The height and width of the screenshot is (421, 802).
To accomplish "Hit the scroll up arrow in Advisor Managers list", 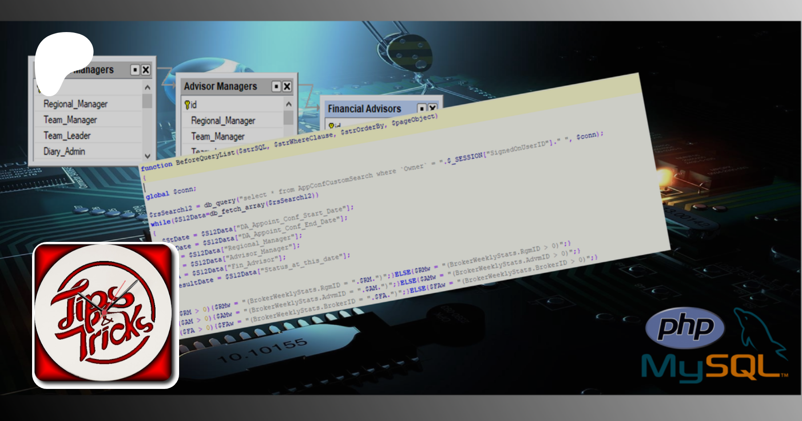I will [288, 104].
